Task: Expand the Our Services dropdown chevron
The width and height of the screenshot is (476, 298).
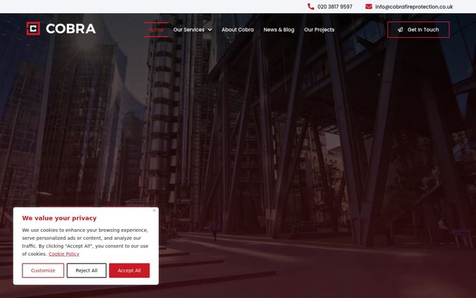Action: pyautogui.click(x=210, y=30)
